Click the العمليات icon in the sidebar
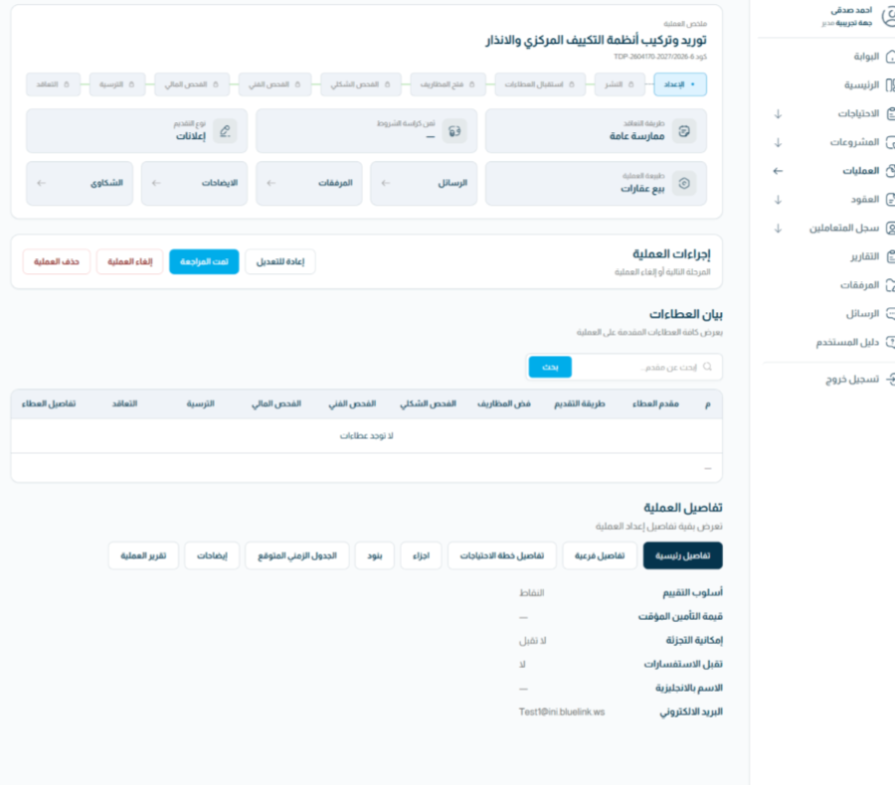Viewport: 895px width, 785px height. pos(890,171)
